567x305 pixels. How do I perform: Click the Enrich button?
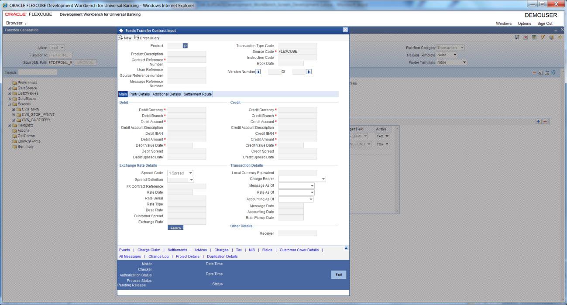[x=175, y=228]
